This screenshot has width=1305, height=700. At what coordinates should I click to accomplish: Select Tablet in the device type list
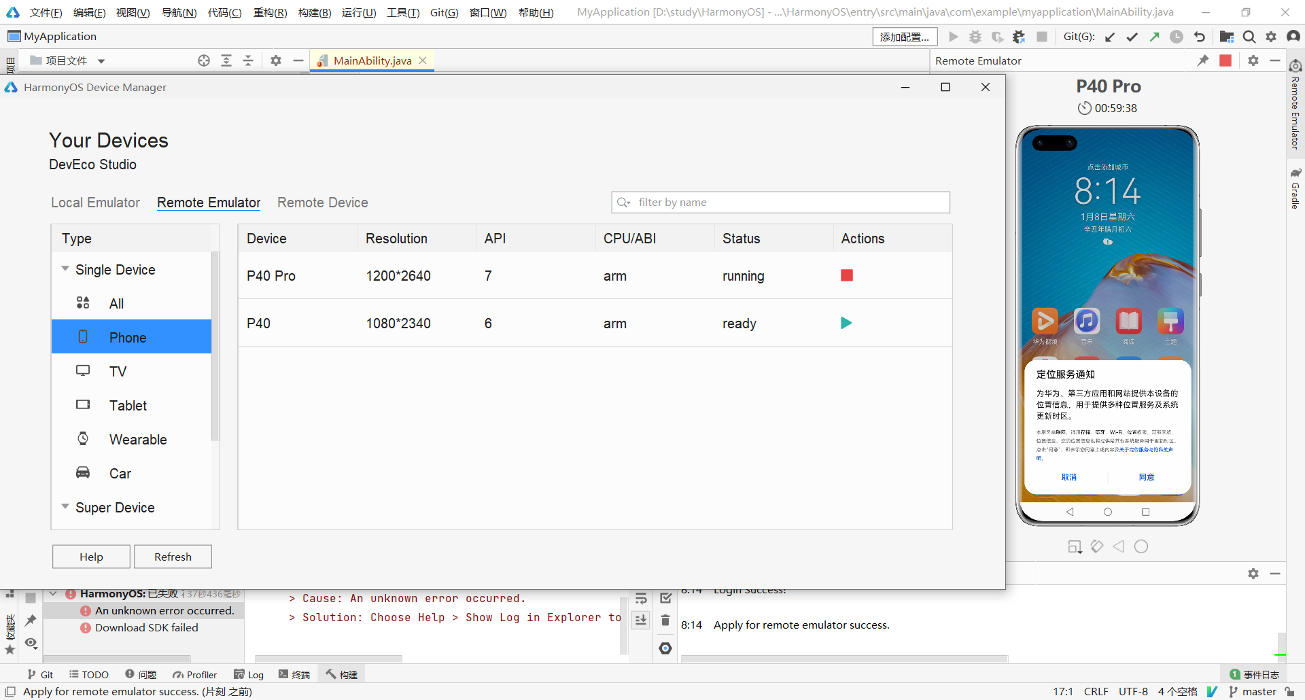point(131,405)
